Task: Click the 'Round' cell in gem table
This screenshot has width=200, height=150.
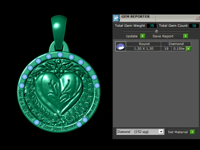Action: pyautogui.click(x=143, y=44)
